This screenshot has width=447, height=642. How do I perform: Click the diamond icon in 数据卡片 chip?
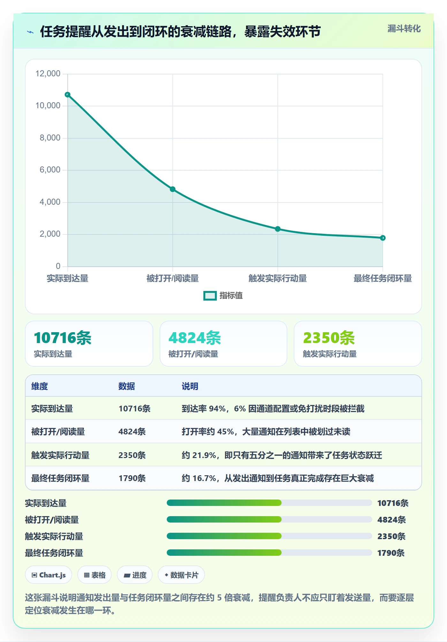pyautogui.click(x=166, y=575)
